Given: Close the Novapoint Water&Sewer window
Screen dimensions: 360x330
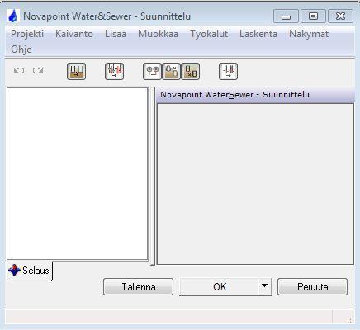Looking at the screenshot, I should tap(341, 16).
